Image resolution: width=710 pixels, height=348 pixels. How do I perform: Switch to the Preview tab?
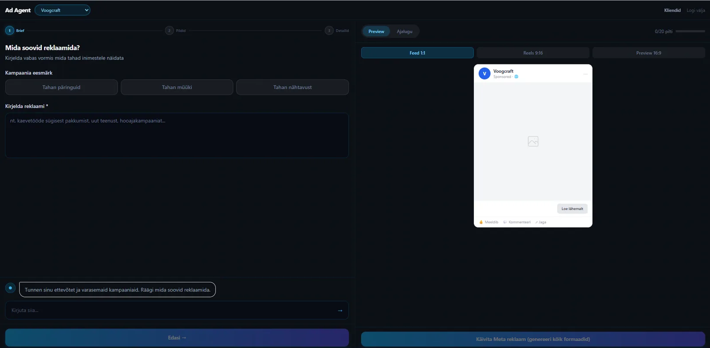(x=376, y=32)
